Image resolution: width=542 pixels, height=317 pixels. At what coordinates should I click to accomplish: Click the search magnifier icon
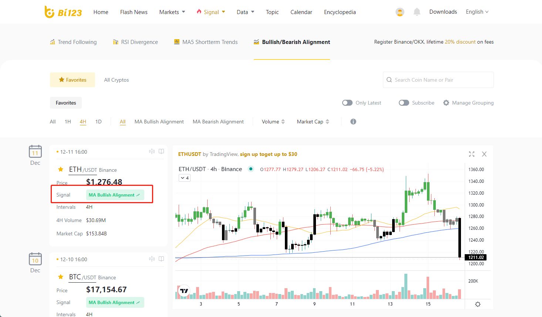(389, 80)
